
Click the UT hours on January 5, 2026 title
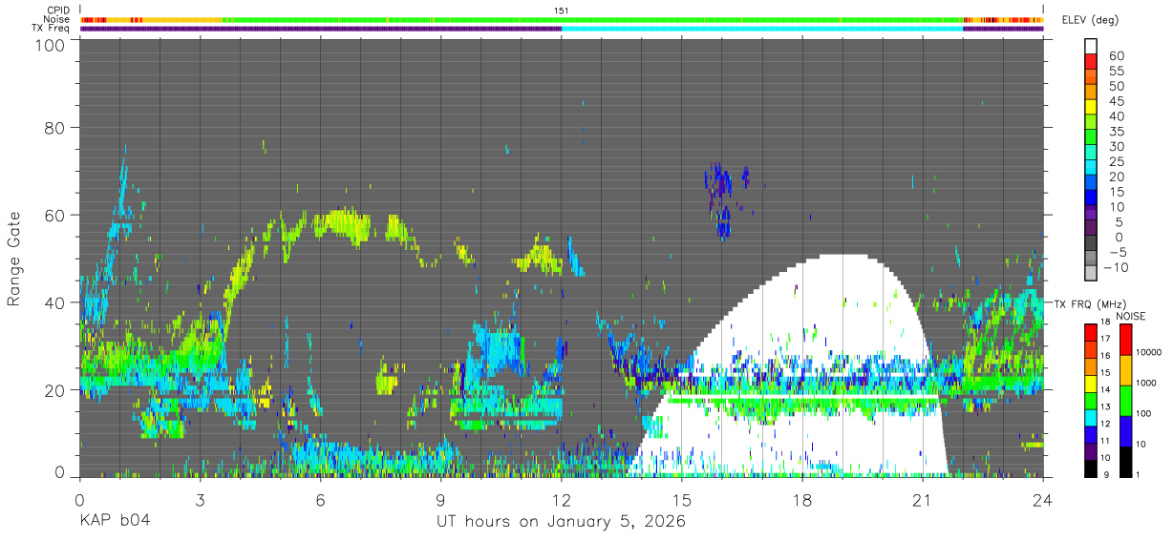561,522
